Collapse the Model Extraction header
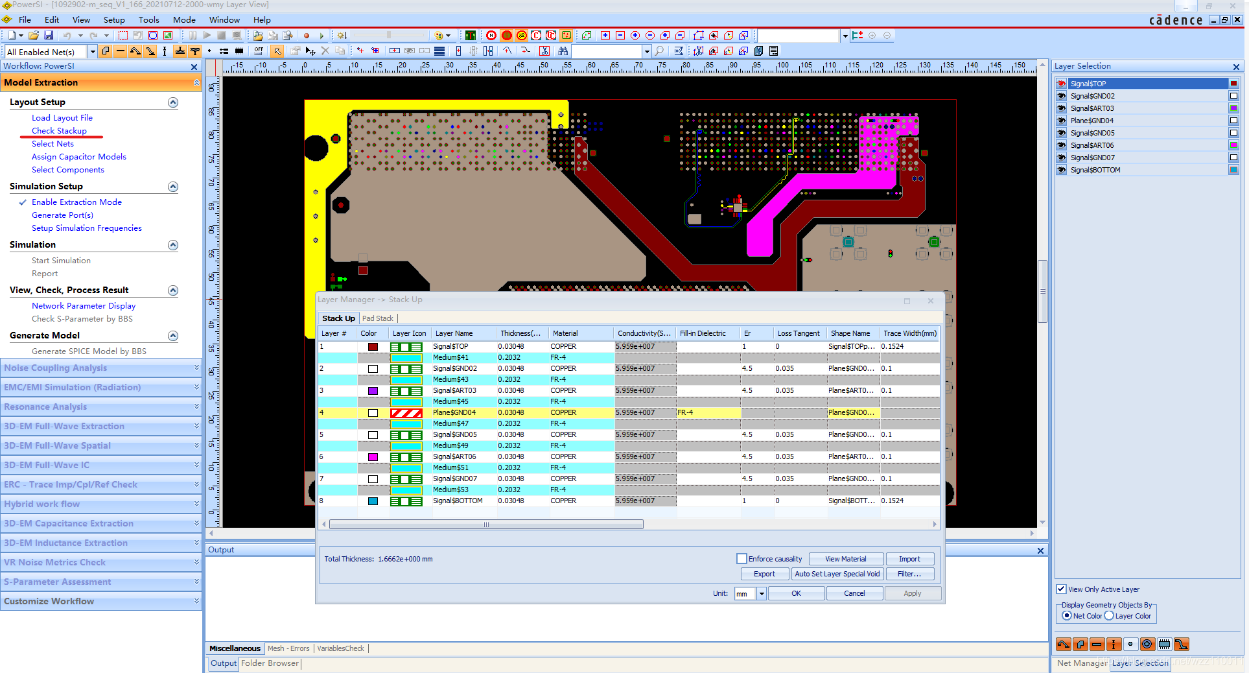This screenshot has height=673, width=1249. coord(196,82)
